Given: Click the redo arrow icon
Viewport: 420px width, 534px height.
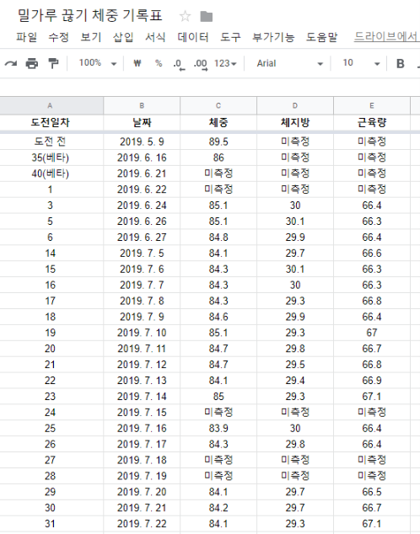Looking at the screenshot, I should tap(11, 63).
